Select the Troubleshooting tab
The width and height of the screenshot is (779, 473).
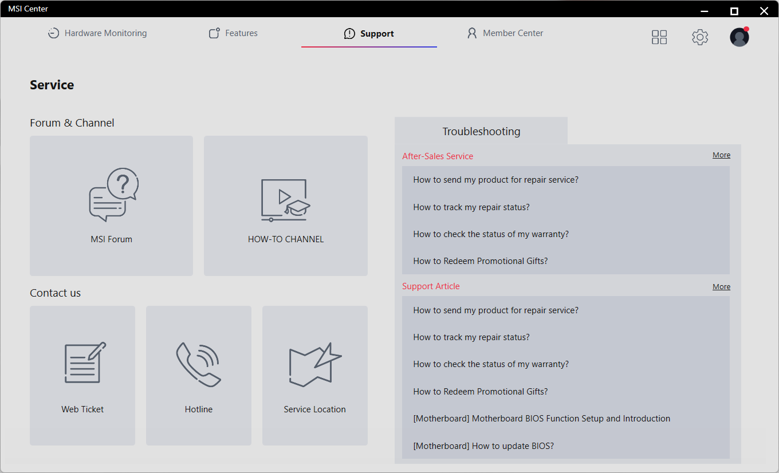pyautogui.click(x=481, y=131)
